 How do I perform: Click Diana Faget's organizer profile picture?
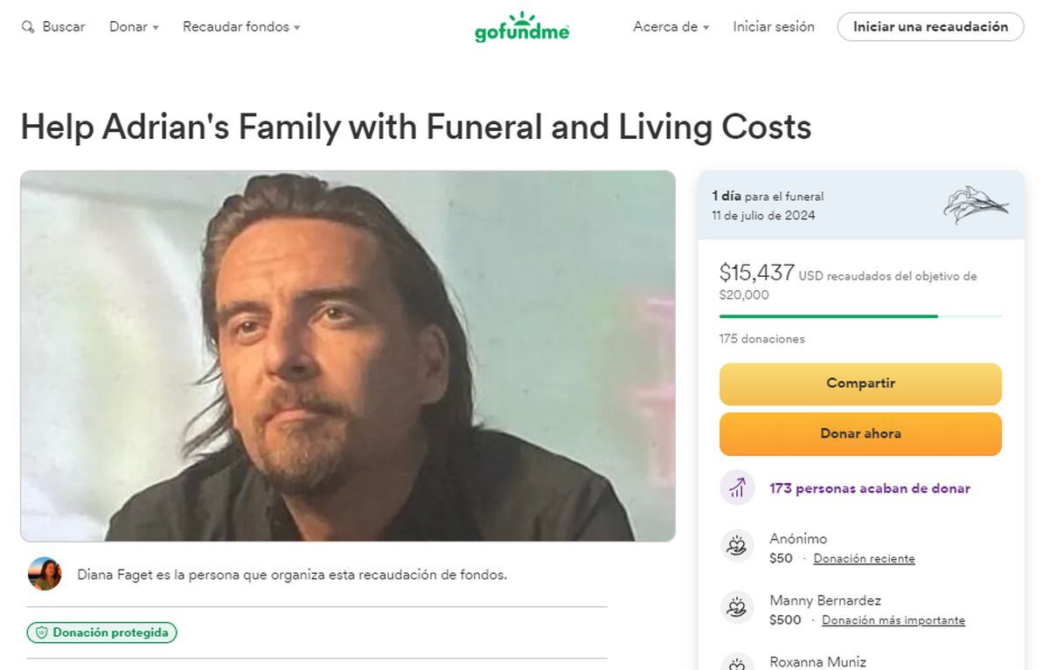[44, 575]
